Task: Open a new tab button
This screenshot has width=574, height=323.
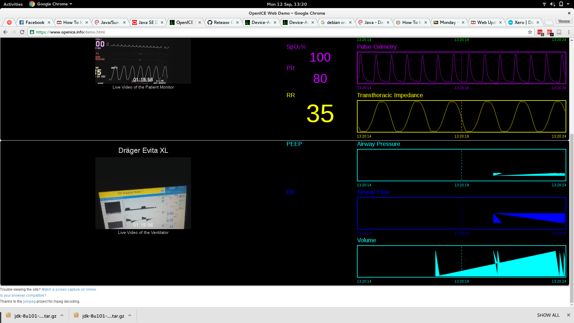Action: tap(548, 23)
